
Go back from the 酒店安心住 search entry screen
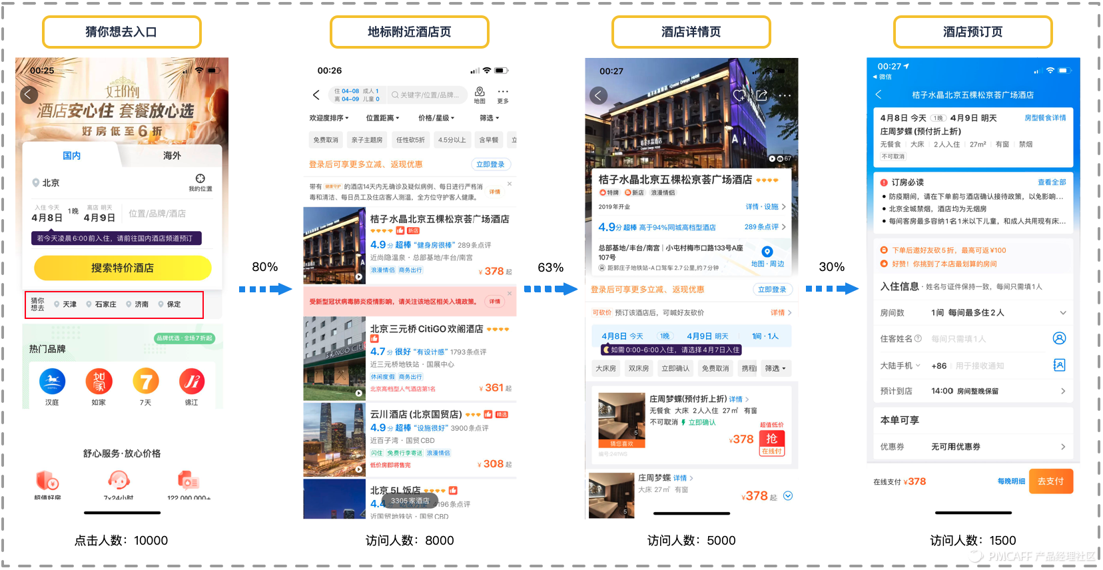[28, 95]
